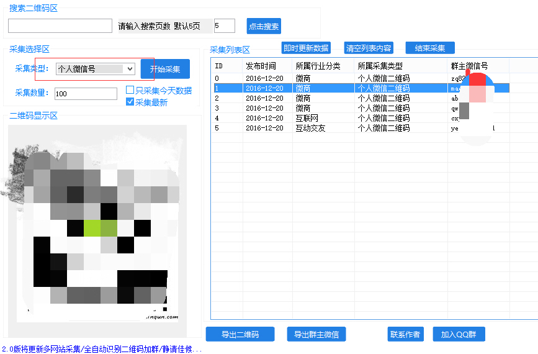Stop collecting via 结束采集 button
Screen dimensions: 538x354
[x=430, y=48]
